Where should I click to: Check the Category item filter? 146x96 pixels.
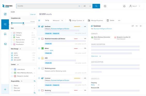(12, 33)
